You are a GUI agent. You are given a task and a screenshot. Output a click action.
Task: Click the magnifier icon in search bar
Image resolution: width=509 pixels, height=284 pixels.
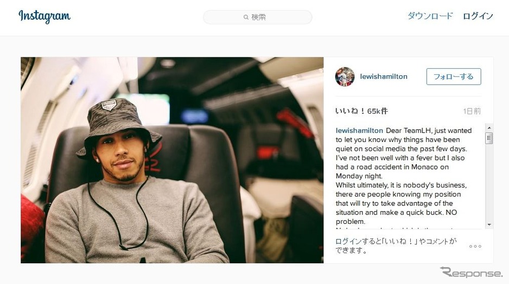click(246, 17)
